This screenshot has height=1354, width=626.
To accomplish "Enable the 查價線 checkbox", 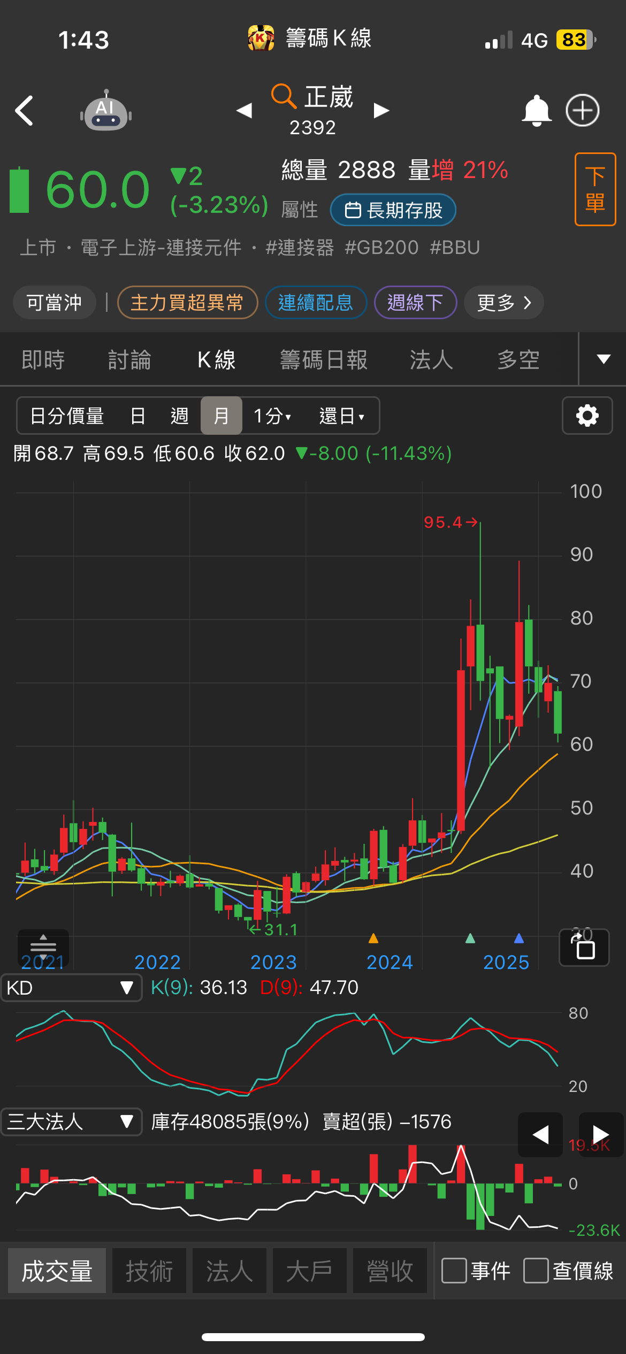I will (536, 1271).
